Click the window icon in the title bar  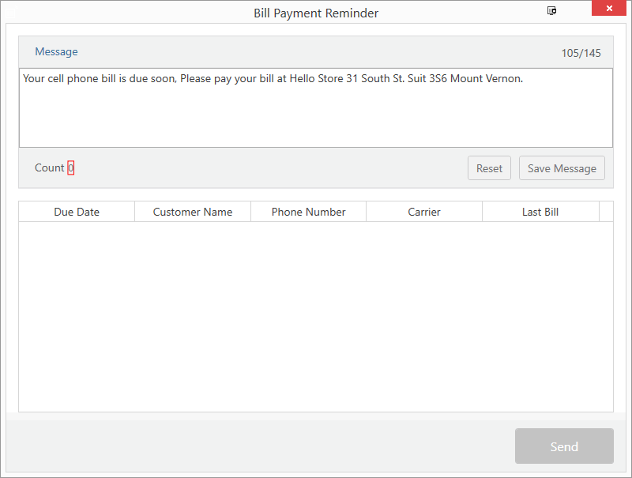(551, 10)
